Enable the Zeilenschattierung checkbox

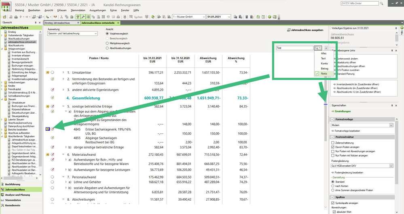(x=333, y=142)
